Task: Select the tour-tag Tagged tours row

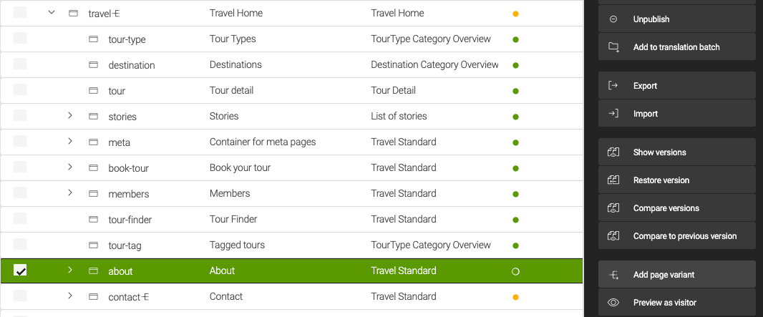Action: [236, 245]
